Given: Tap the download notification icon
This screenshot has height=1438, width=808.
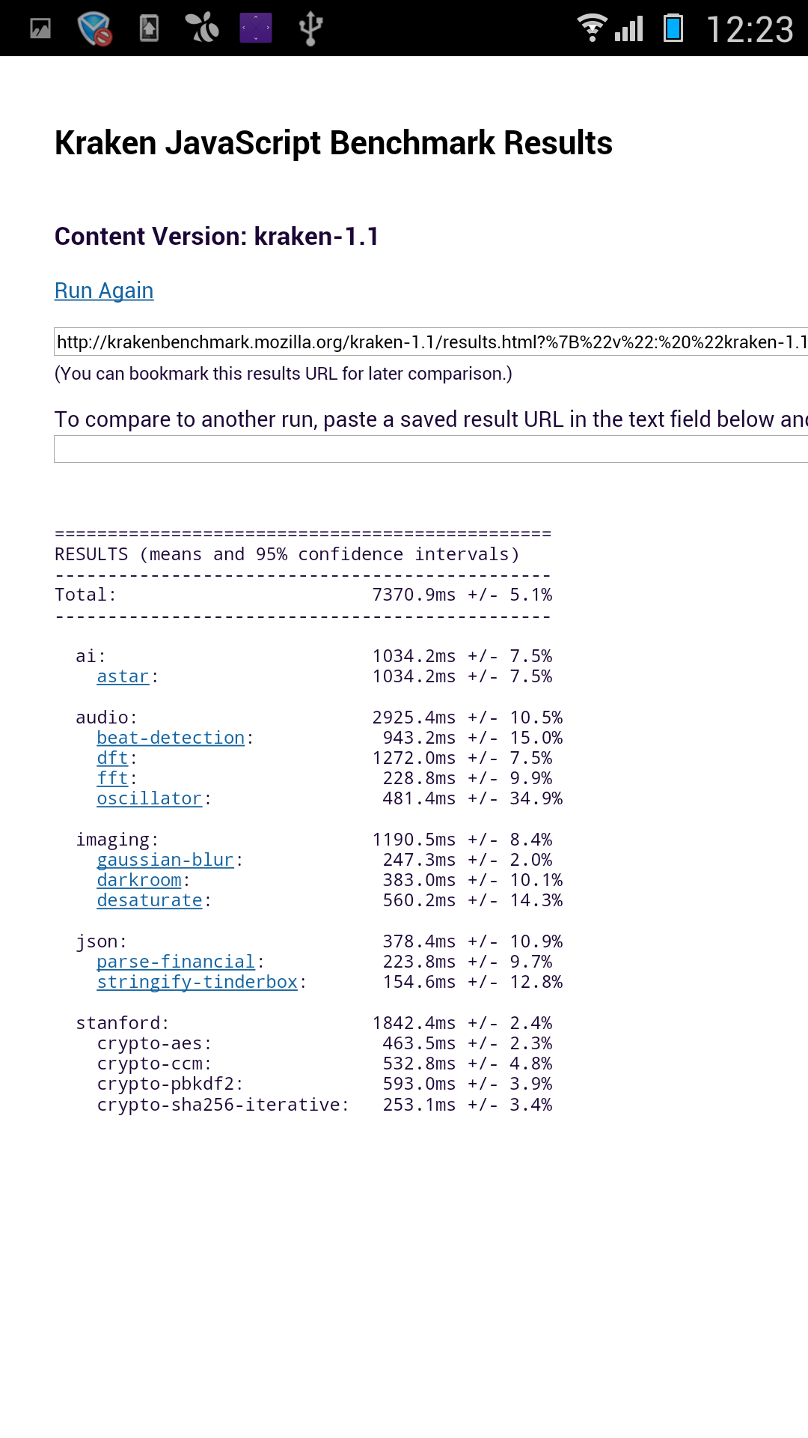Looking at the screenshot, I should coord(150,28).
